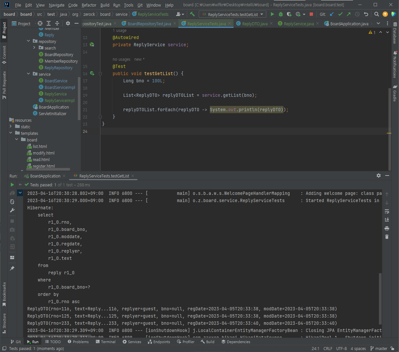Toggle scroll to end in console
The height and width of the screenshot is (352, 399).
[x=387, y=219]
